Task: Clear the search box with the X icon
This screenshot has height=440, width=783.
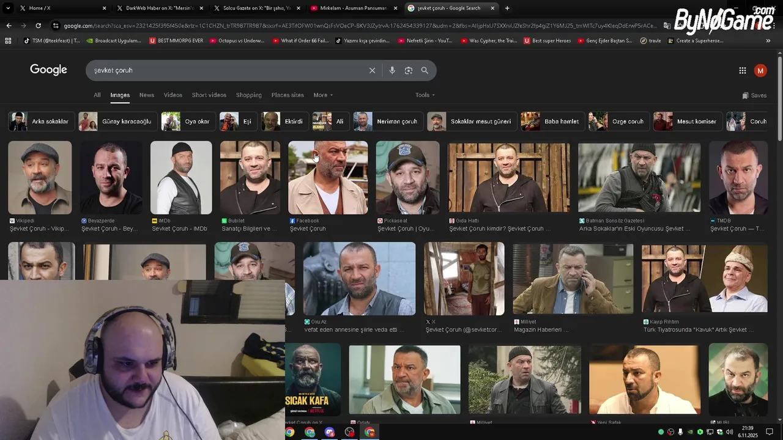Action: click(372, 70)
